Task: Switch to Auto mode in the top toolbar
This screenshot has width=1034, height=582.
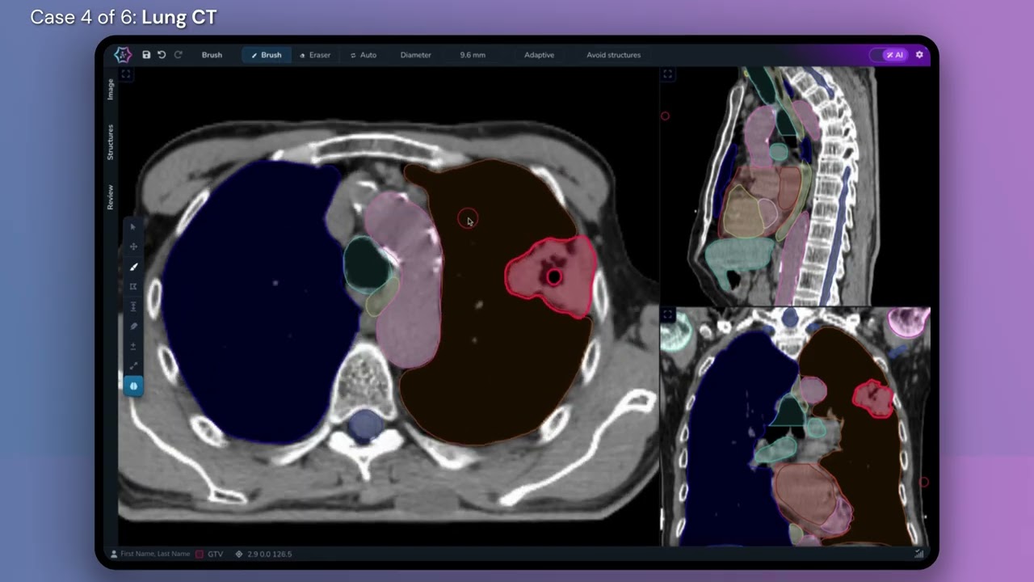Action: pos(364,55)
